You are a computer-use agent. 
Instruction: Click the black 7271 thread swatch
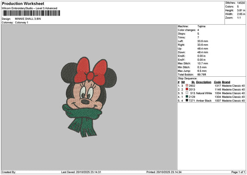pos(187,100)
